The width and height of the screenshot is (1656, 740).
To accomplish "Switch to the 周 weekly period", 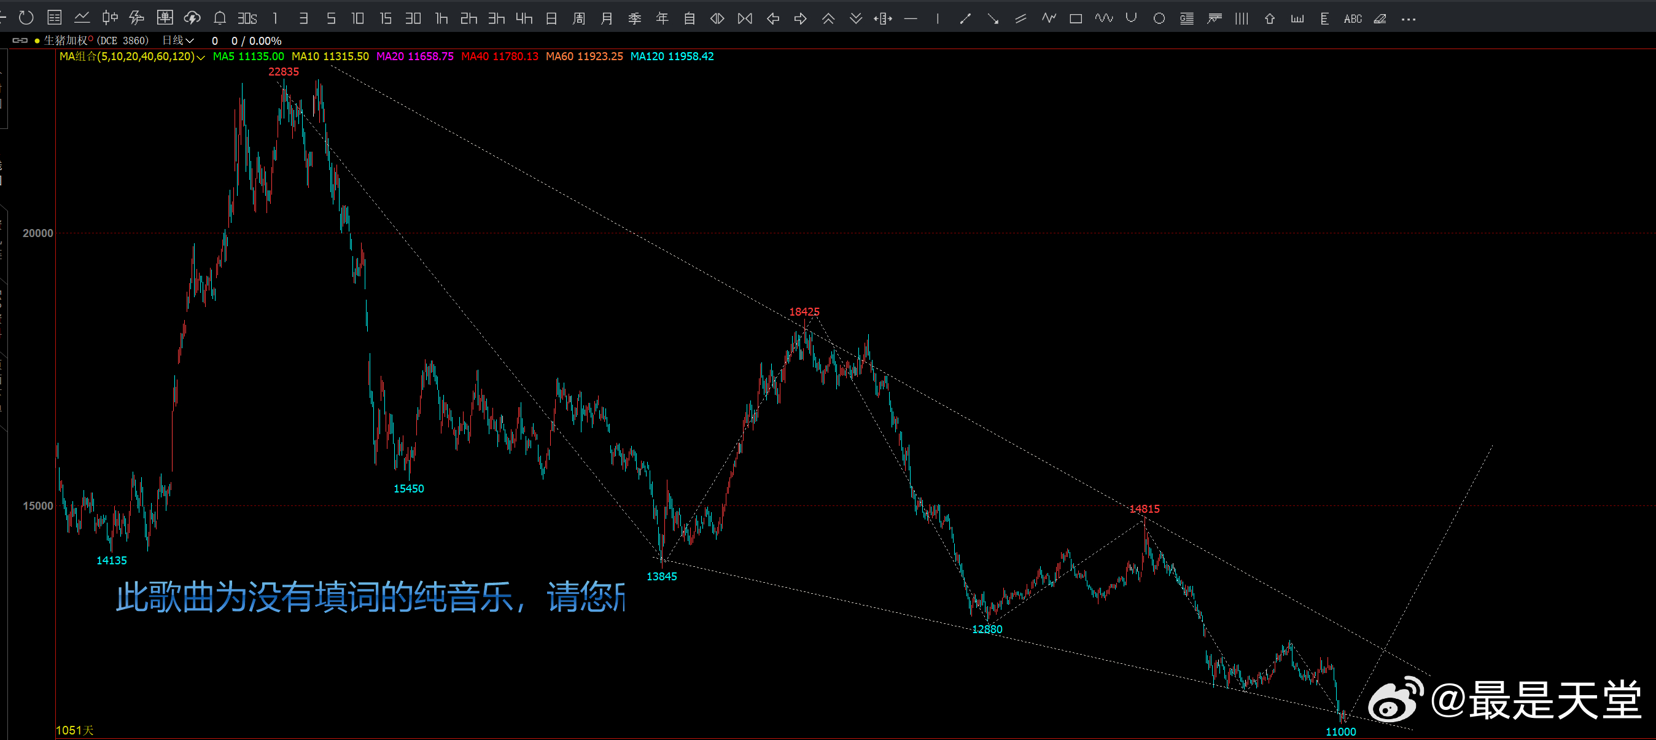I will pyautogui.click(x=578, y=18).
